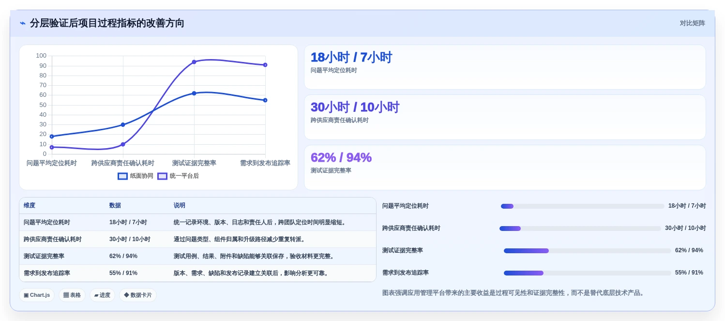725x321 pixels.
Task: Click the 问题平均定位耗时 x-axis label
Action: pyautogui.click(x=52, y=164)
